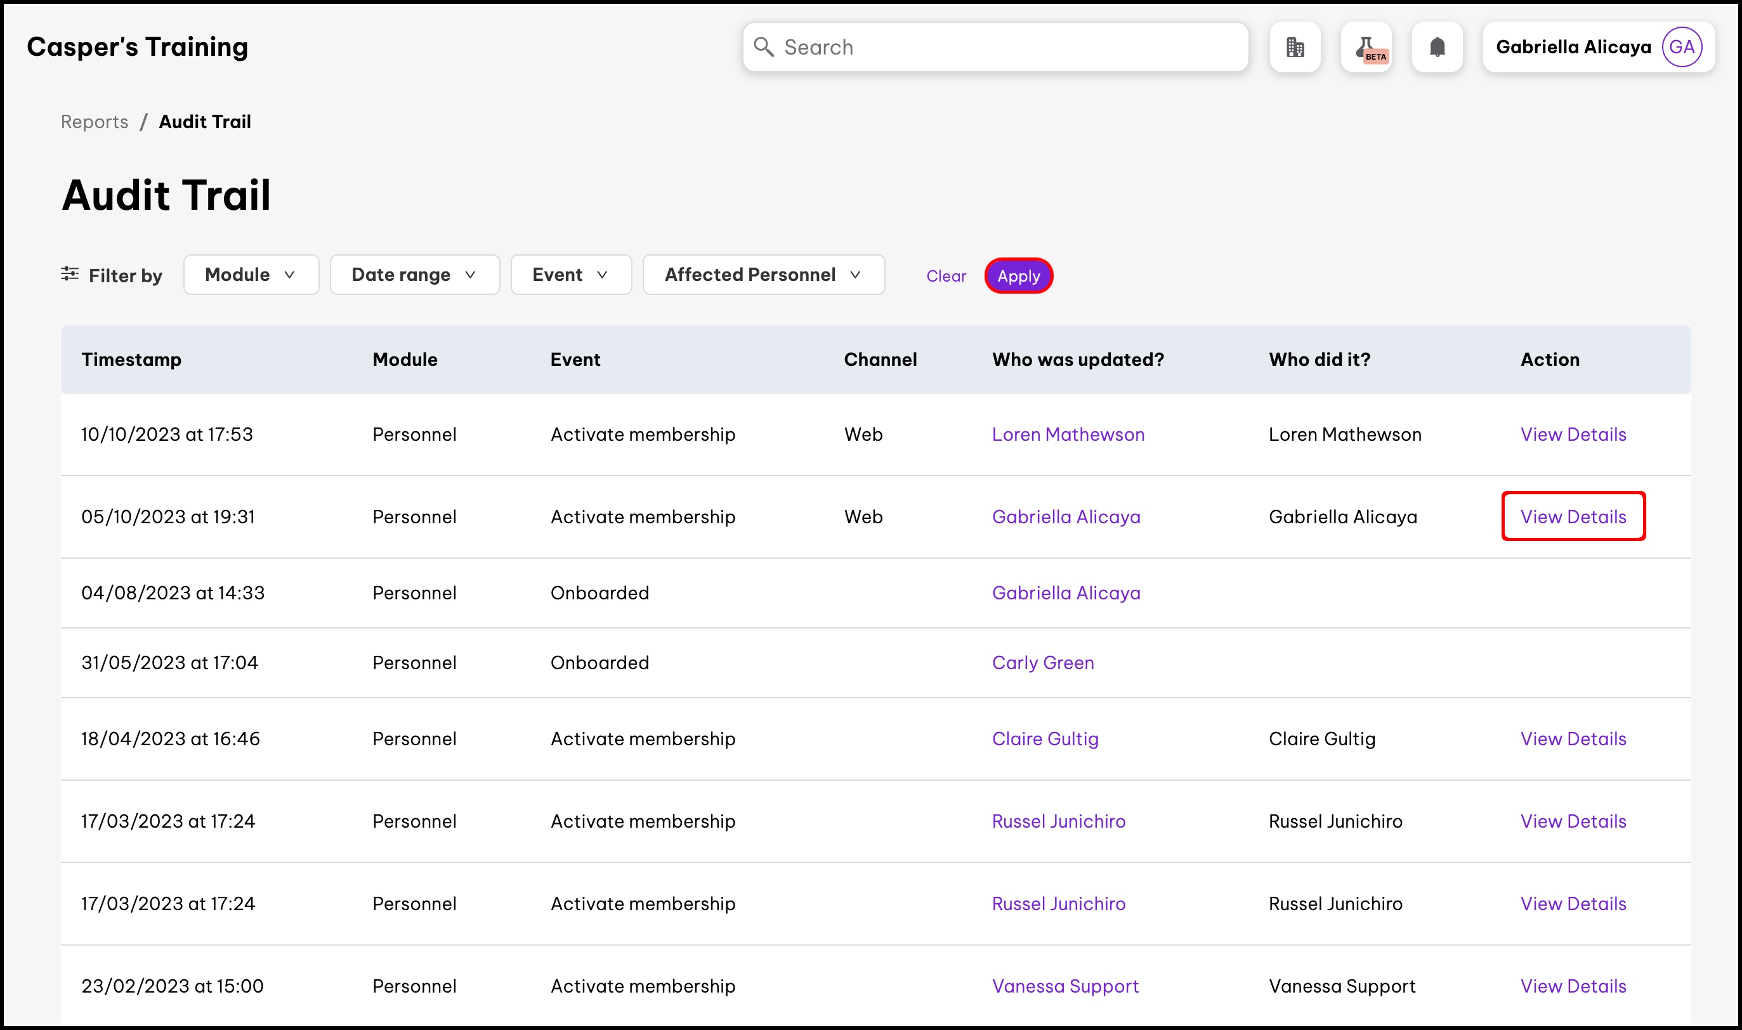Screen dimensions: 1742x1030
Task: Expand the Event filter dropdown
Action: click(570, 275)
